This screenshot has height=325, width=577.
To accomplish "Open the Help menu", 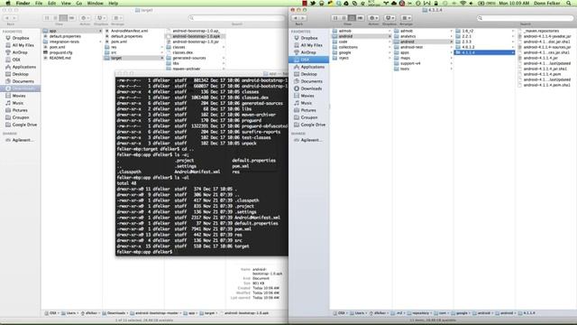I will tap(114, 3).
